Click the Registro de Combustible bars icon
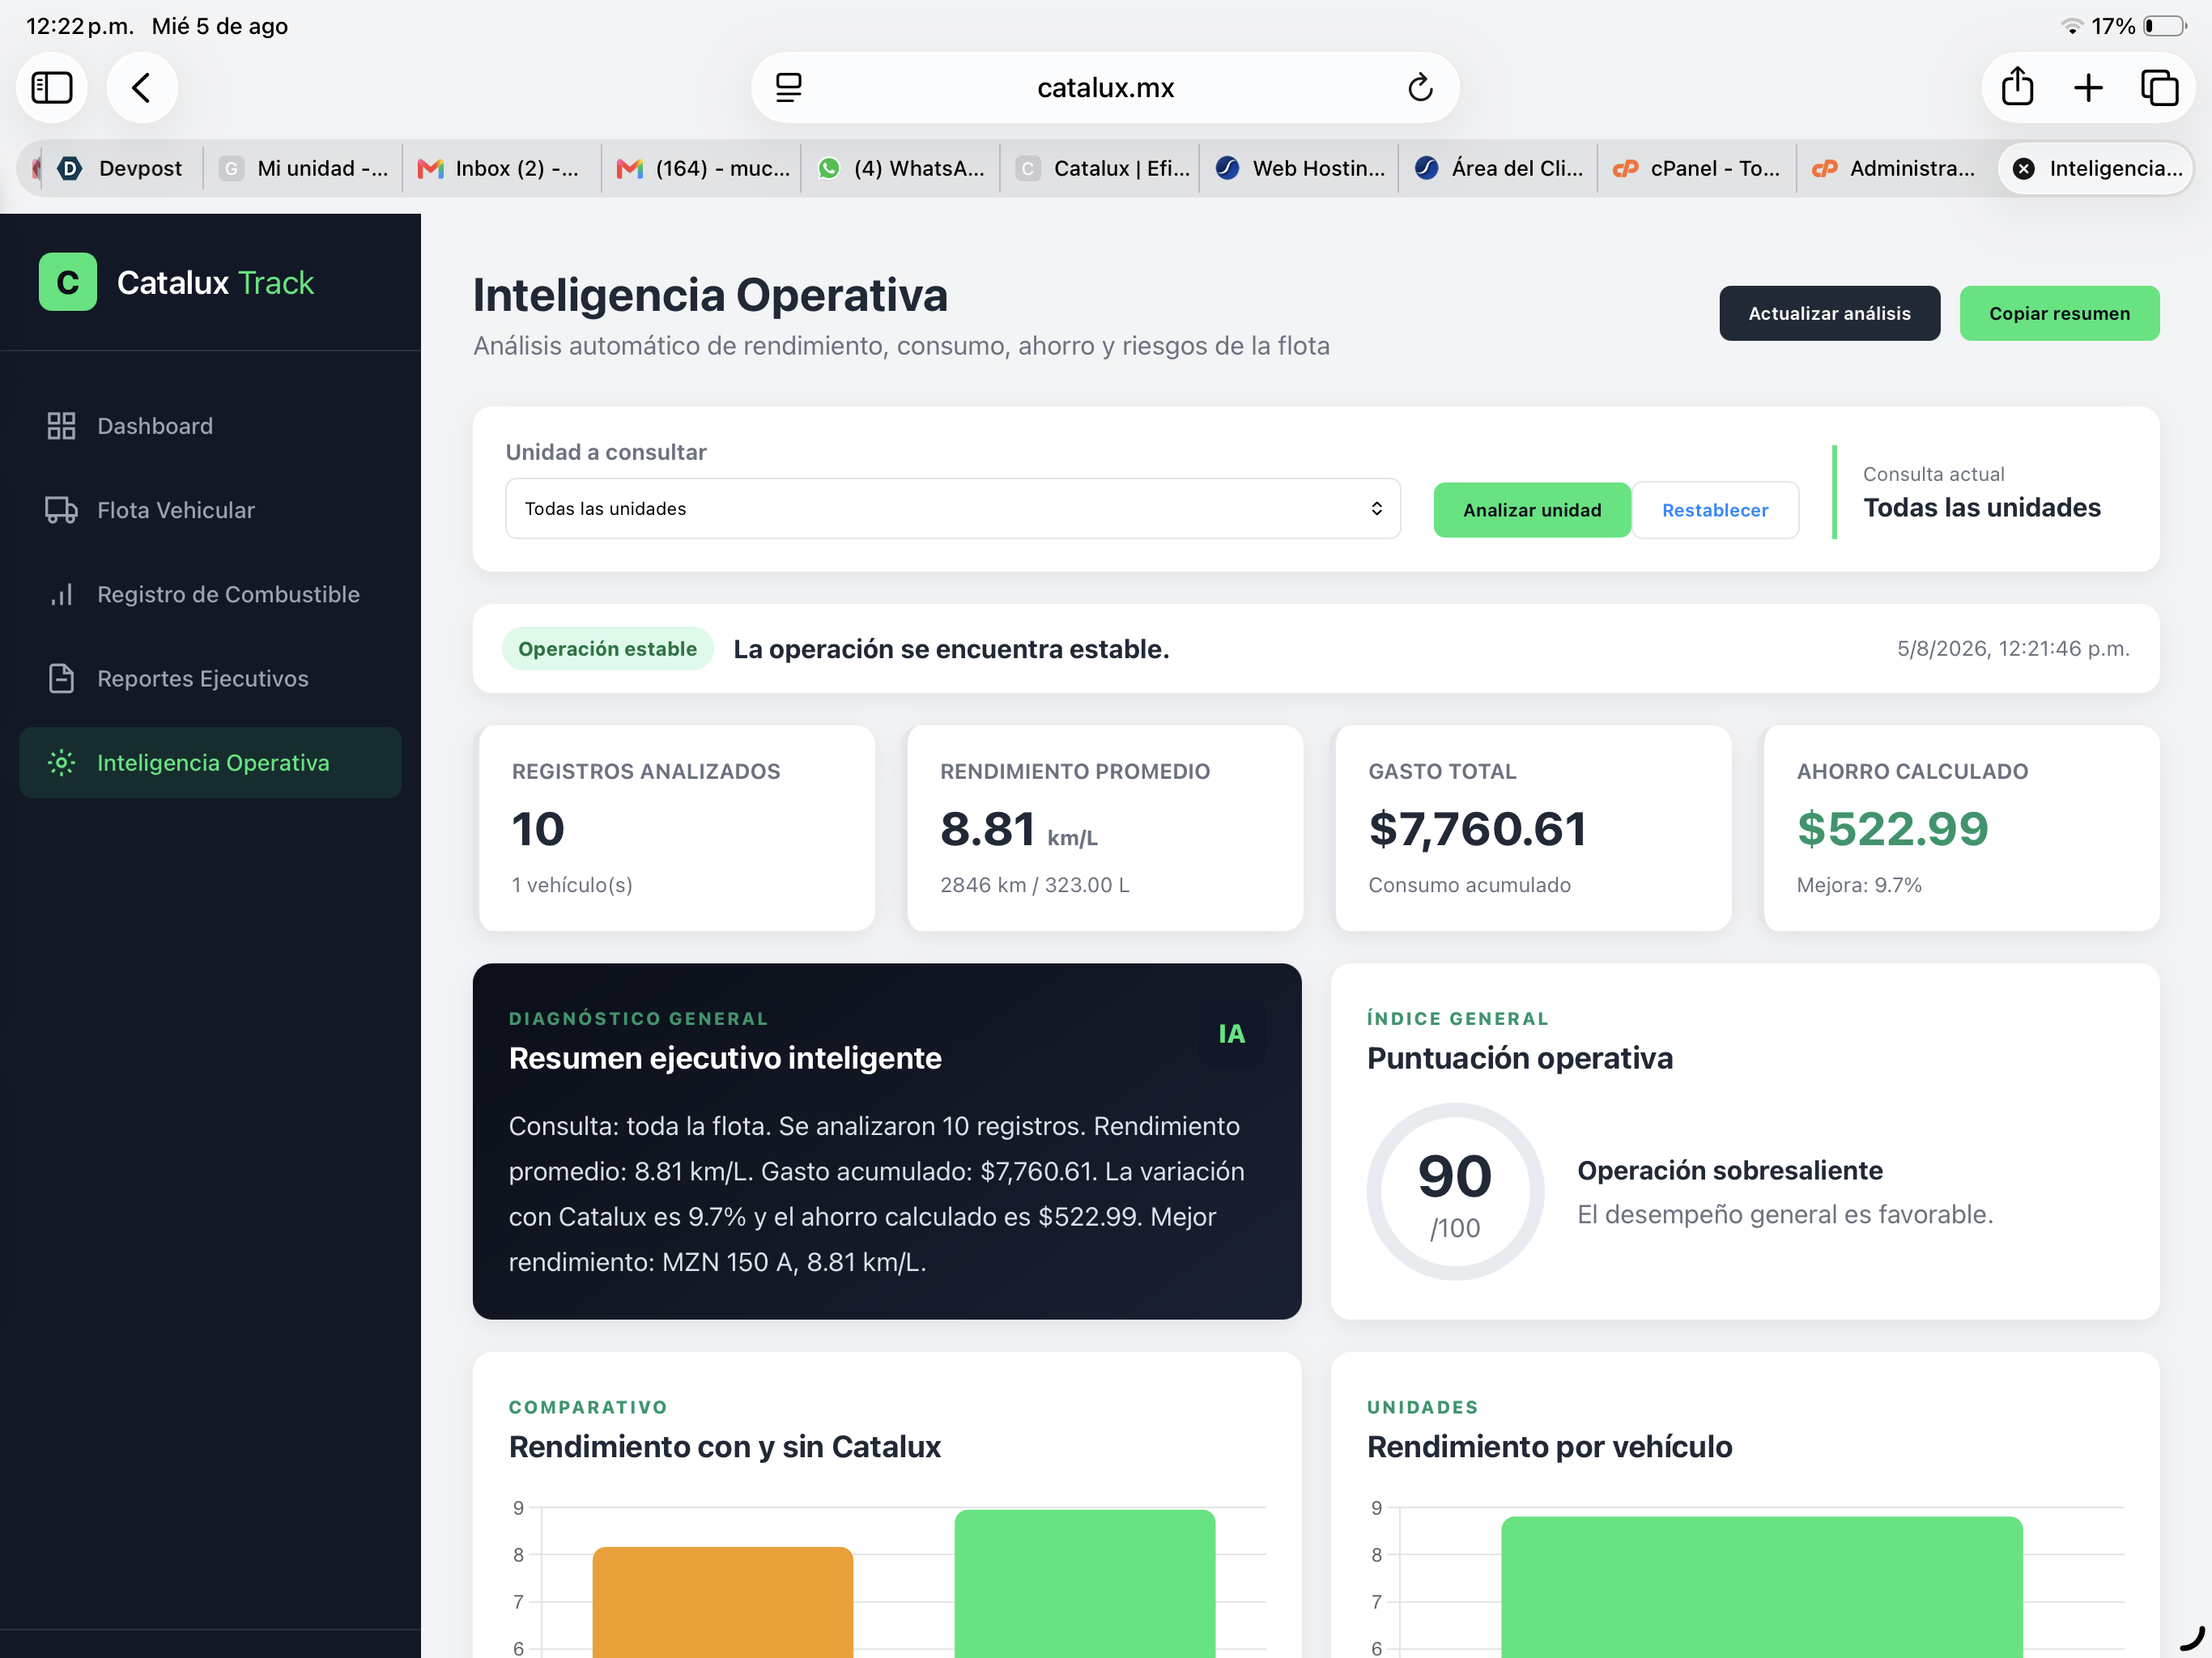The height and width of the screenshot is (1658, 2212). pyautogui.click(x=61, y=594)
